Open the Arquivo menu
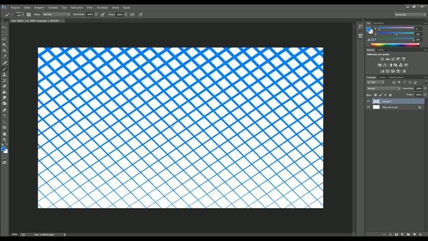The width and height of the screenshot is (428, 241). click(15, 7)
